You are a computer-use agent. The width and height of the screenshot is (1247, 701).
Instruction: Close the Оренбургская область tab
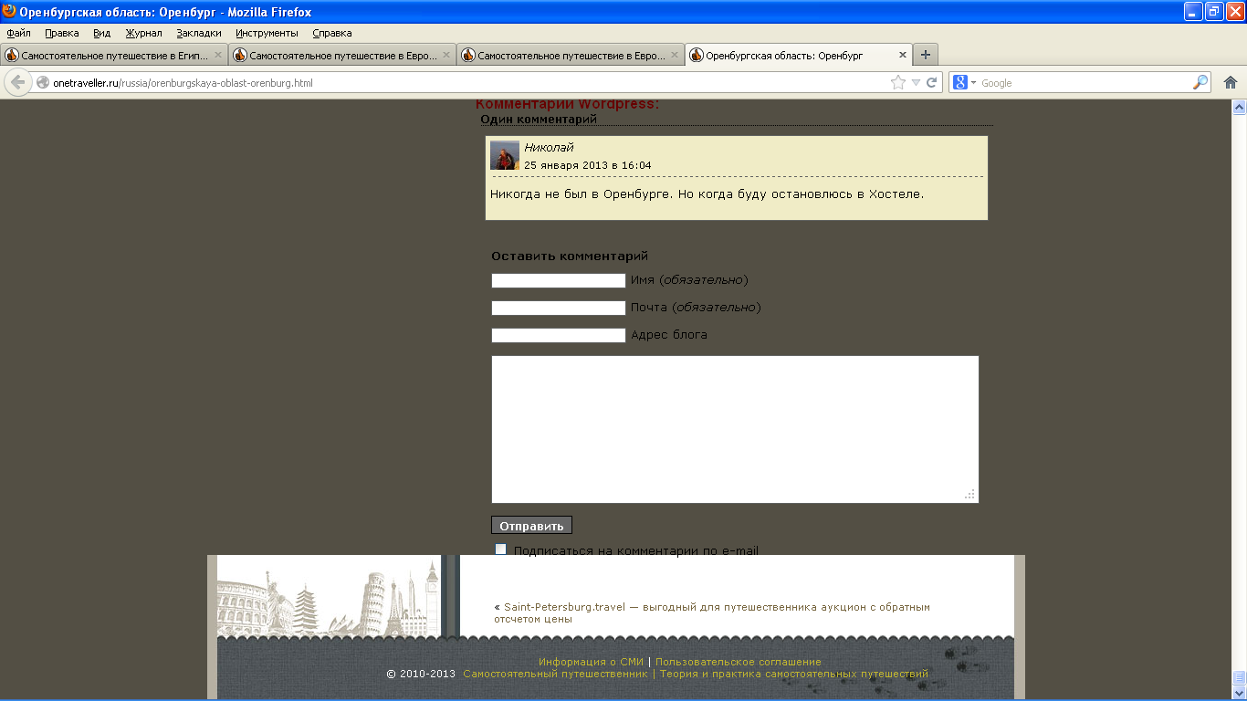(903, 55)
